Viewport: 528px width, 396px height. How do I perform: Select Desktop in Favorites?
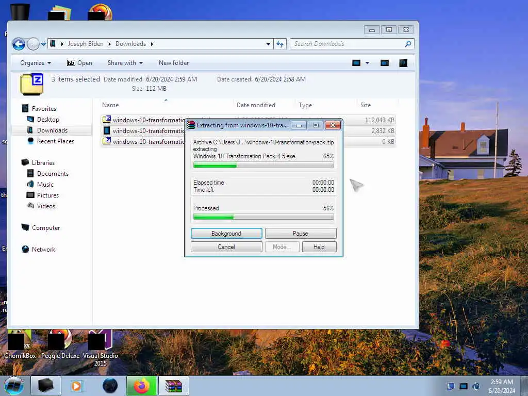click(48, 120)
